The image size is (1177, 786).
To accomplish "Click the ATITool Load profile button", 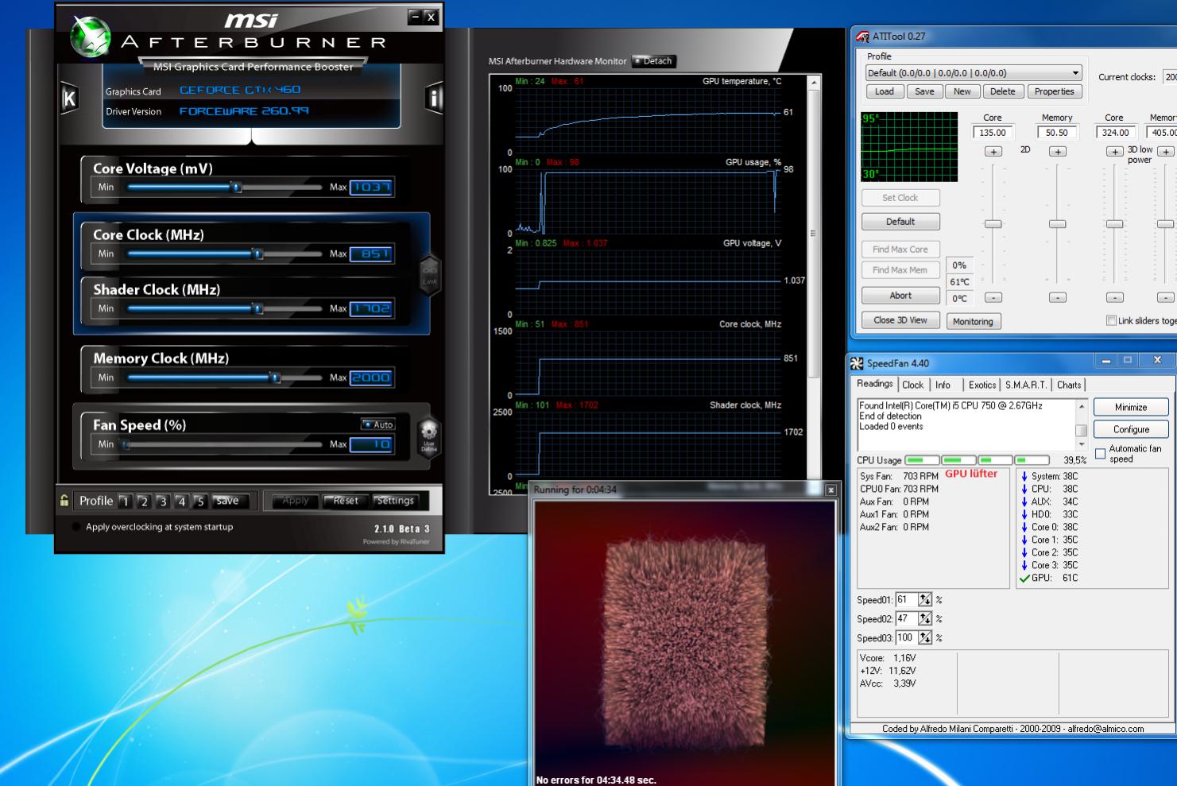I will pyautogui.click(x=885, y=91).
